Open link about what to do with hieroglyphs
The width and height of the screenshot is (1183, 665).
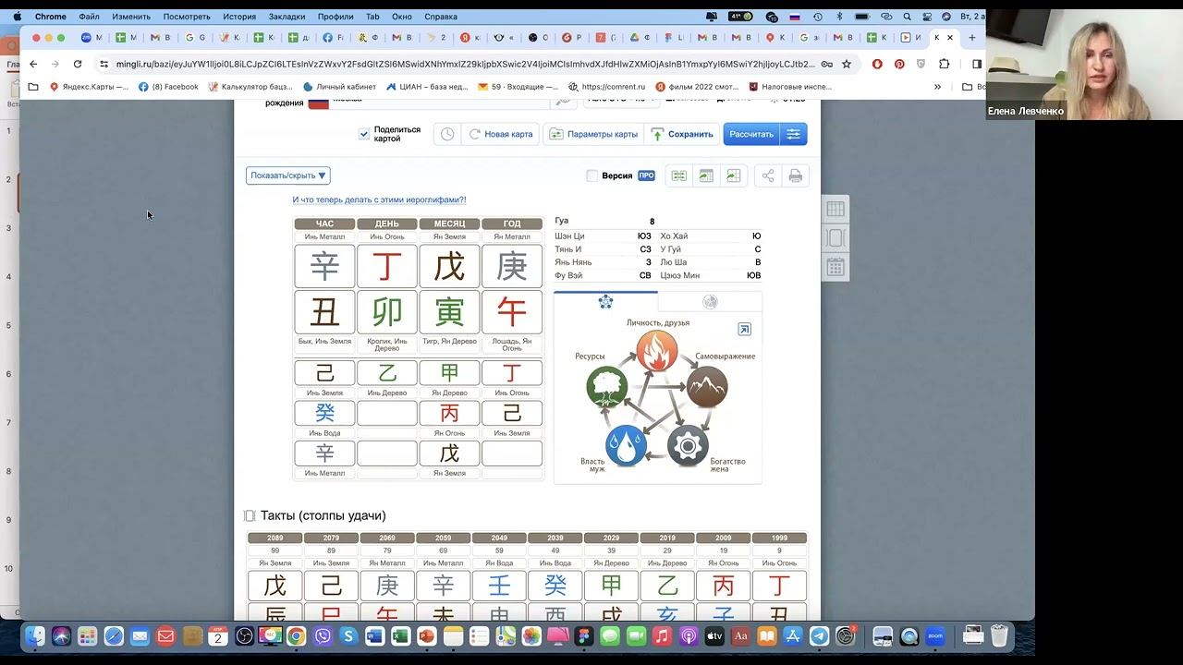[x=379, y=199]
